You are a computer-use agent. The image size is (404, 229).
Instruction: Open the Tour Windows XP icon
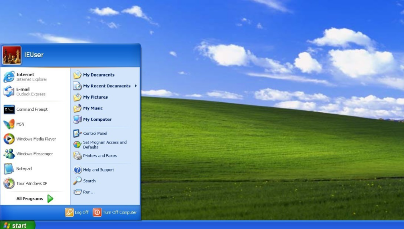click(9, 183)
